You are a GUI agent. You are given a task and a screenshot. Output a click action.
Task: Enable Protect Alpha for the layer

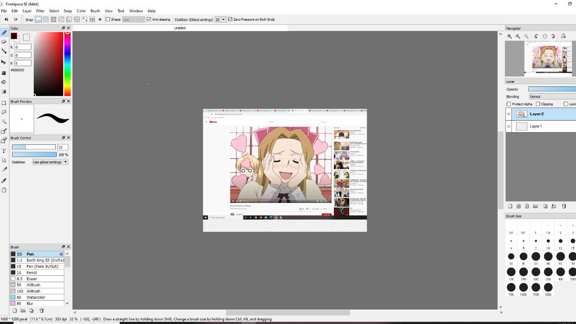pyautogui.click(x=509, y=104)
